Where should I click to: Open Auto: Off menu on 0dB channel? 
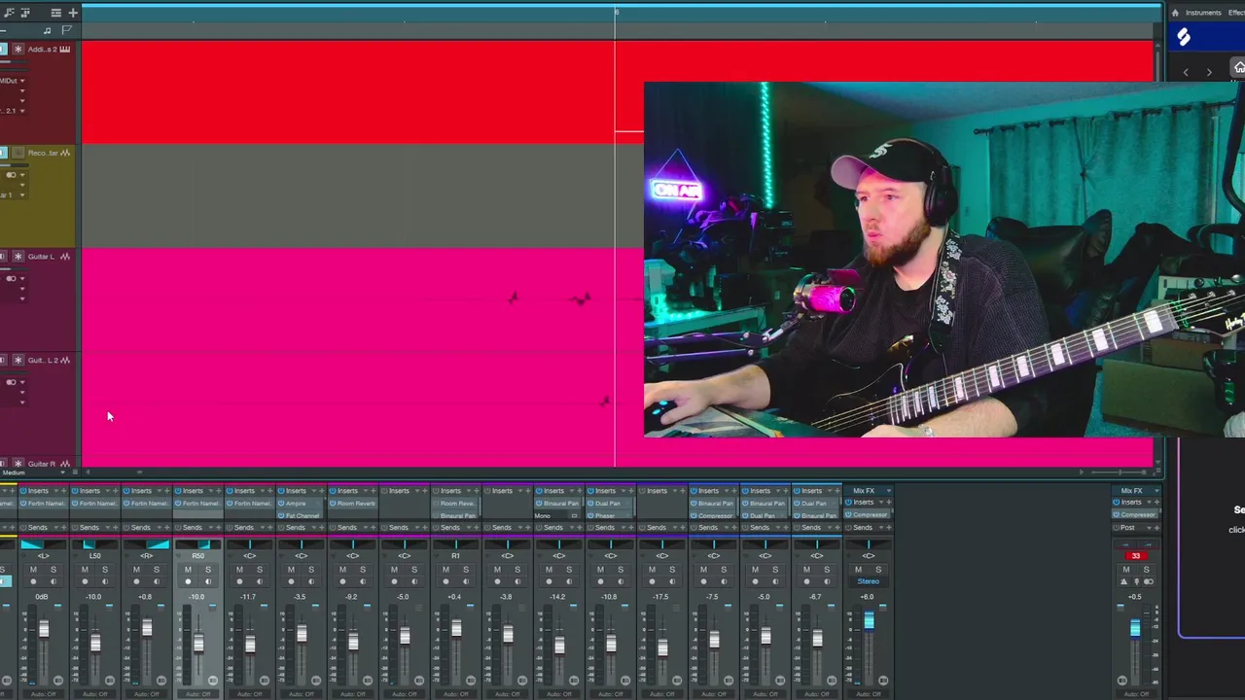click(x=44, y=694)
